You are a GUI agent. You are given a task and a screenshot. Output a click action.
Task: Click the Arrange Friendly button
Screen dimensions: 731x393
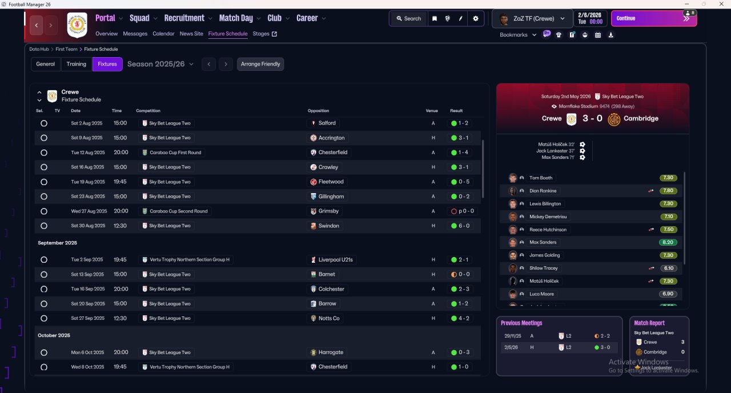point(260,64)
